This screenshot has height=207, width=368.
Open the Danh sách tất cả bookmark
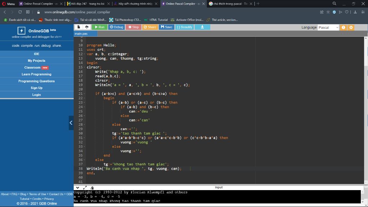(20, 20)
